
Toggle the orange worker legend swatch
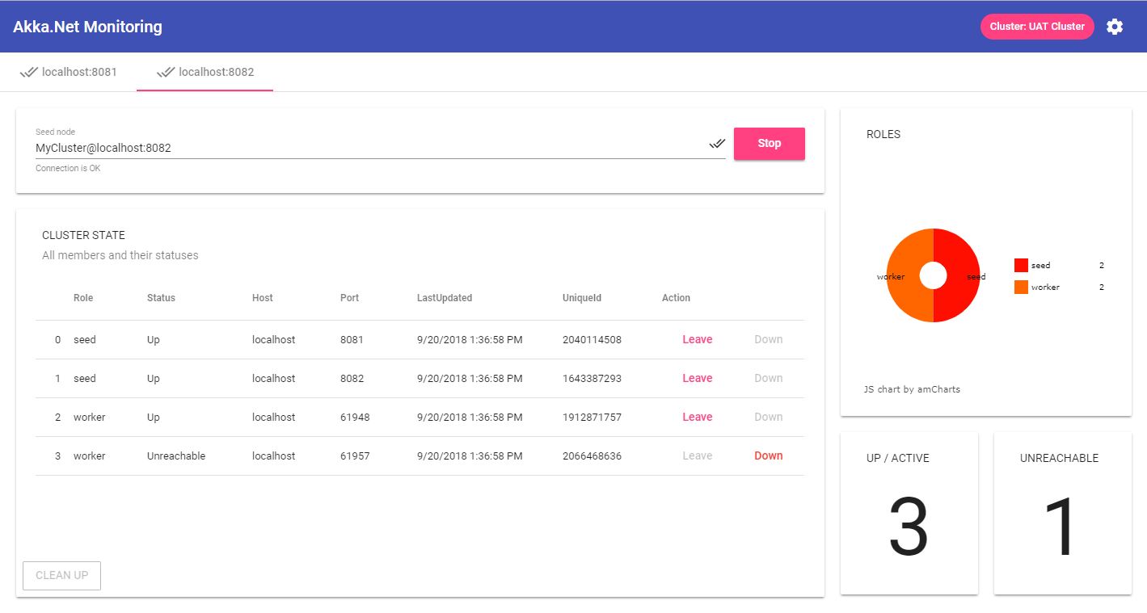tap(1021, 287)
